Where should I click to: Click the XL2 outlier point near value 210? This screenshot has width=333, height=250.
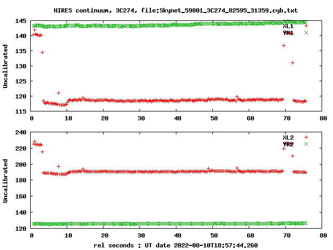coord(292,156)
